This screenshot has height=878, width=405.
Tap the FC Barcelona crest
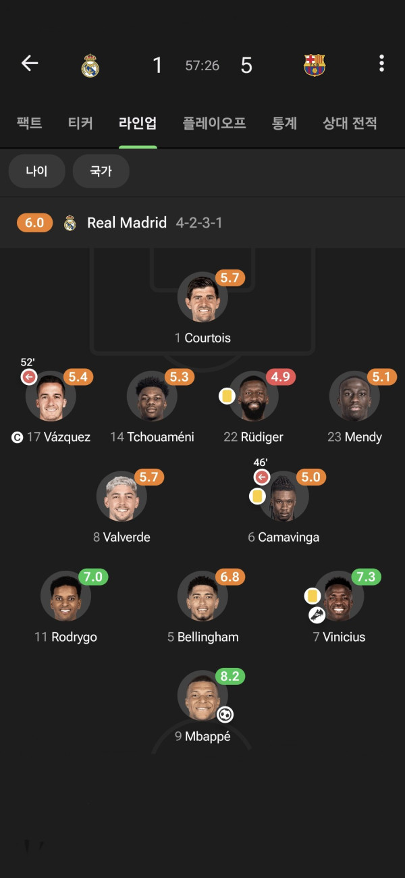pos(315,65)
